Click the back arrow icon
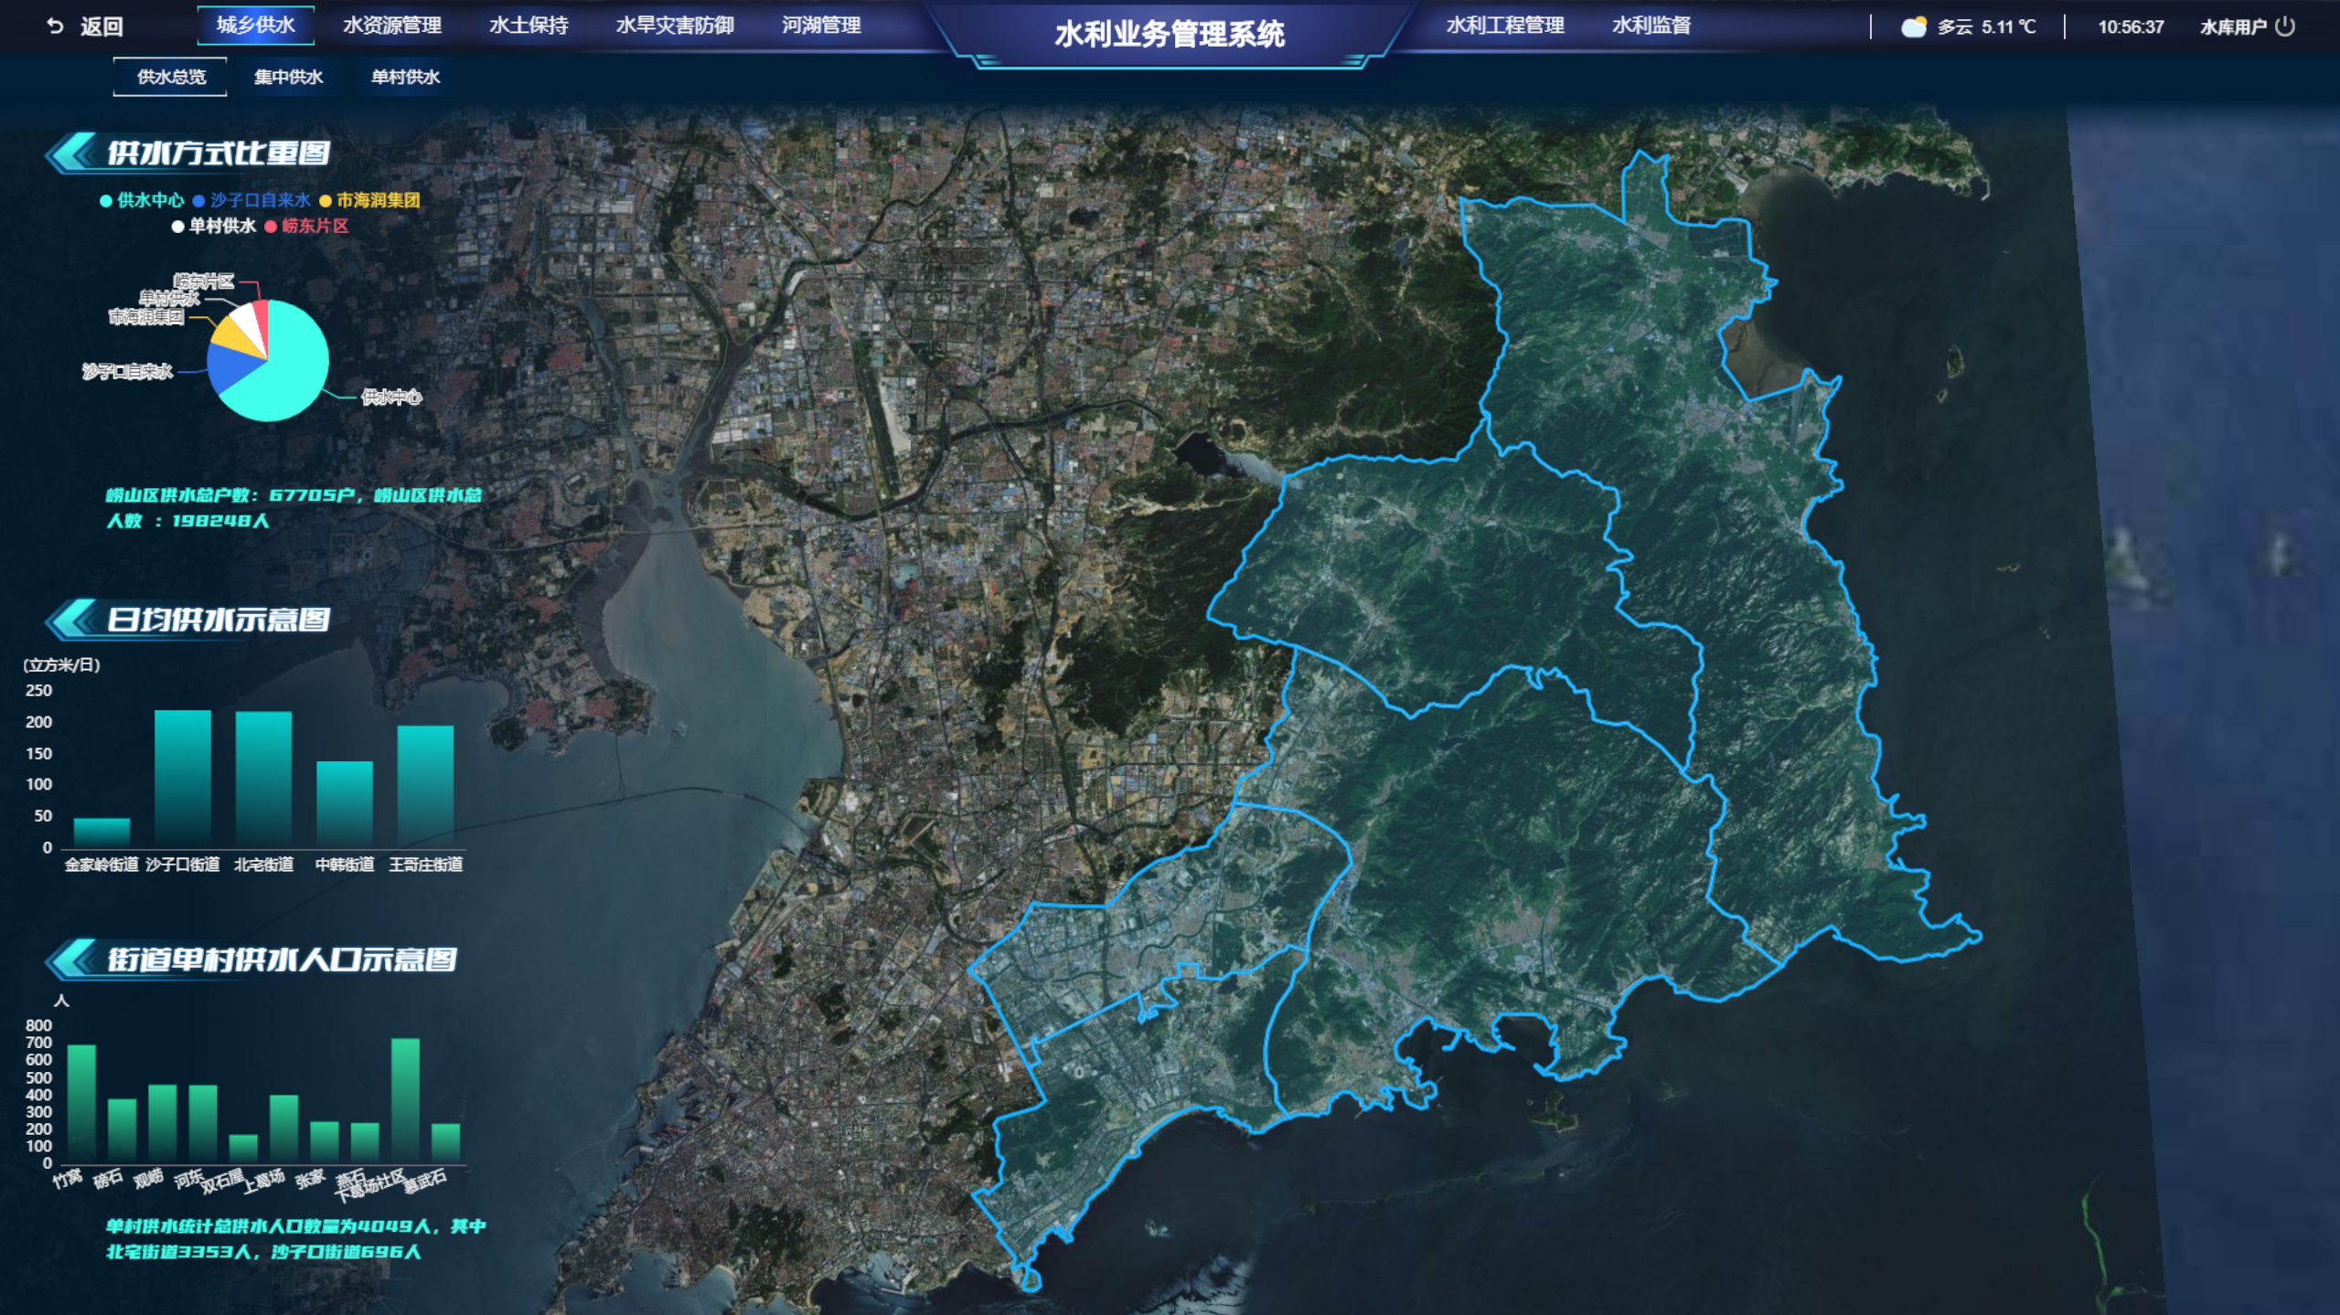2340x1315 pixels. click(x=55, y=27)
